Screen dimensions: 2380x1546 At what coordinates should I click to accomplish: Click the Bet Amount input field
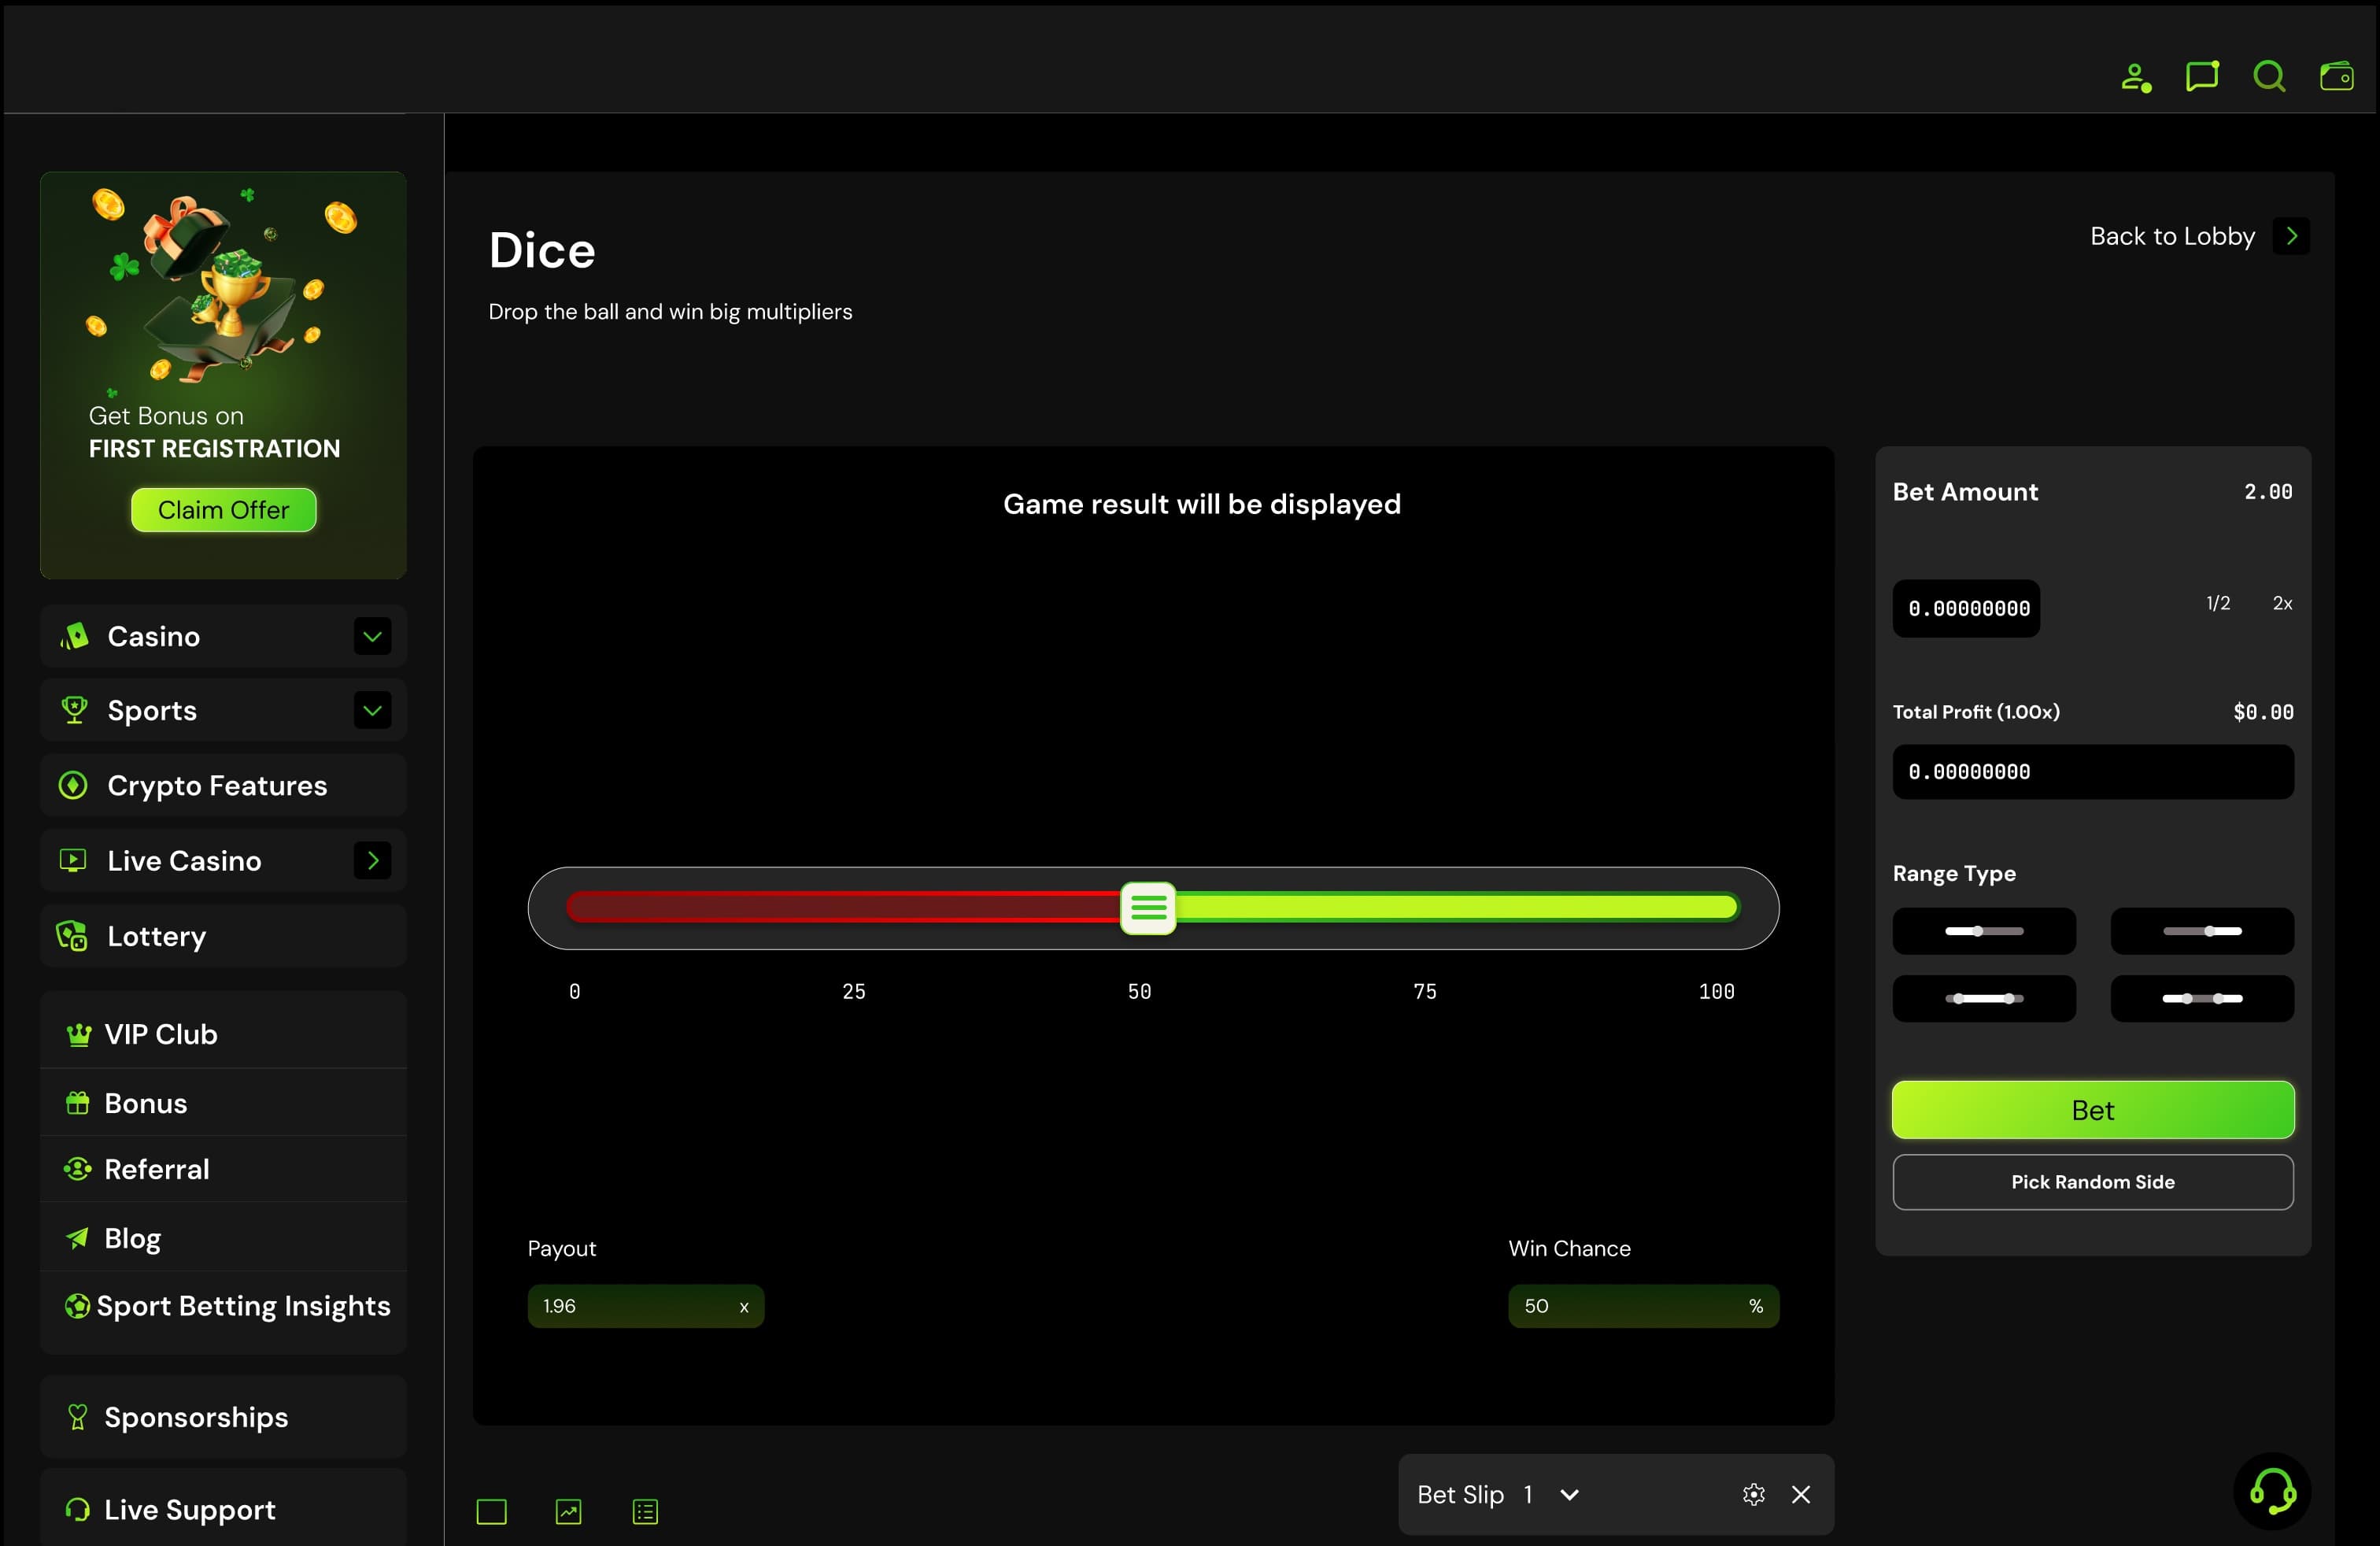pos(1966,608)
